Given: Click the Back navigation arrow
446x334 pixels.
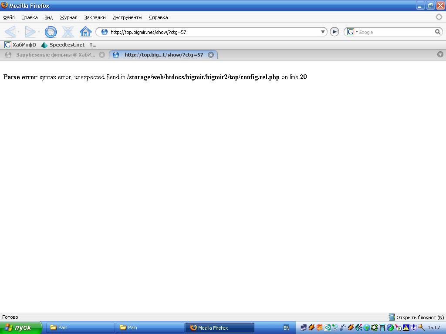Looking at the screenshot, I should coord(10,32).
